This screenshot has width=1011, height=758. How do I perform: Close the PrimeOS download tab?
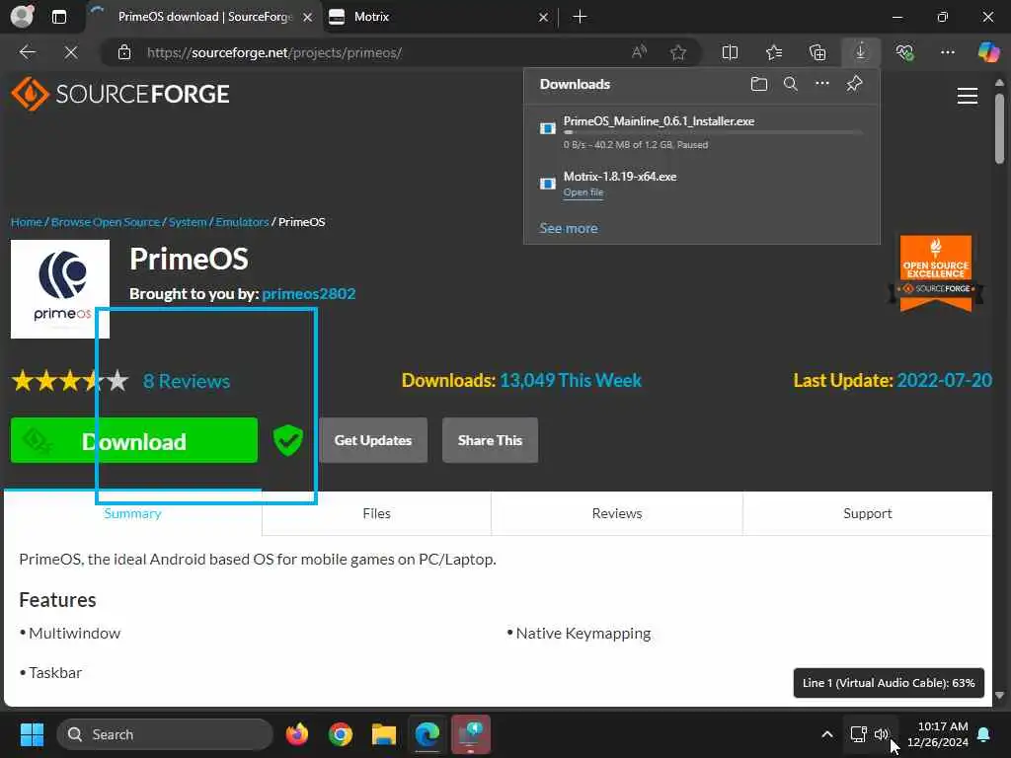[308, 18]
